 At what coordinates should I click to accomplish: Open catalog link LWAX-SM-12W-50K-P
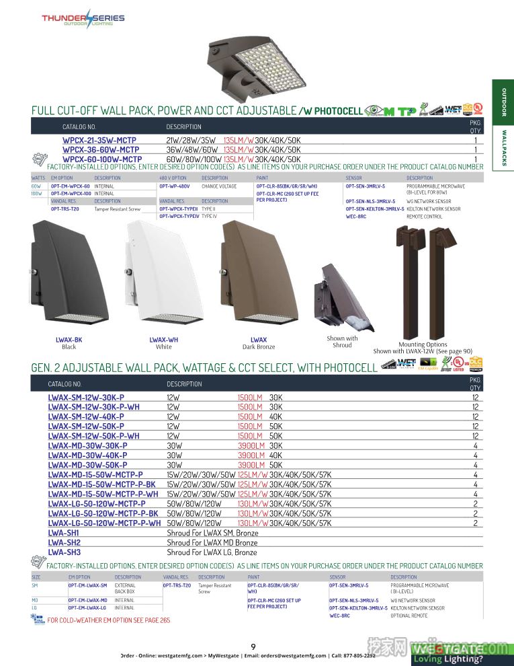coord(86,426)
